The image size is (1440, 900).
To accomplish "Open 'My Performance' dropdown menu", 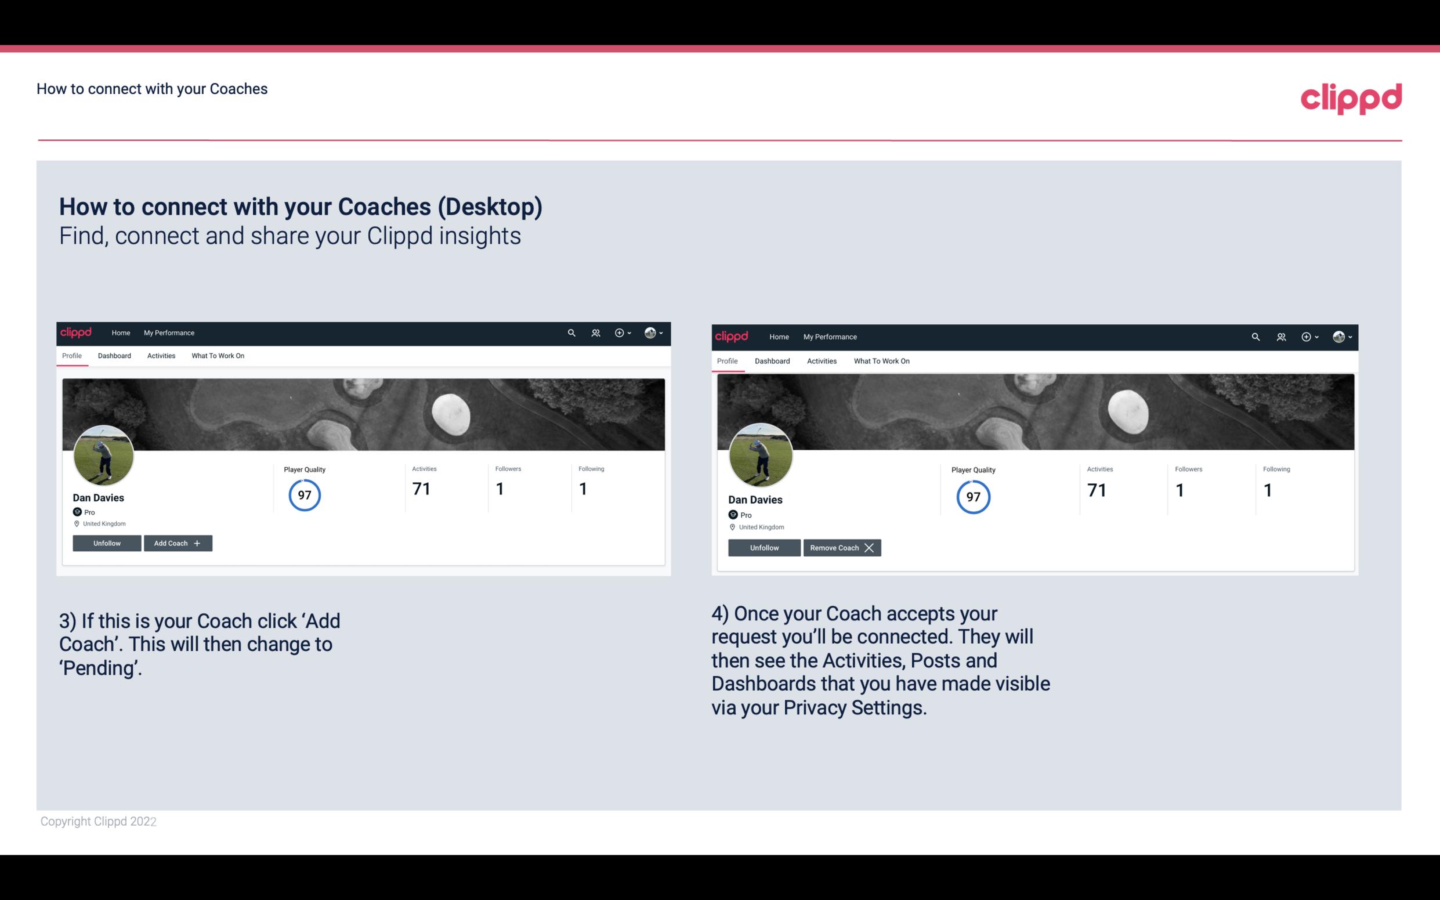I will pos(169,332).
